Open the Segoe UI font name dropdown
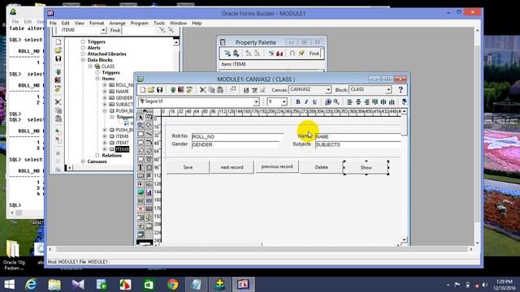 (256, 101)
